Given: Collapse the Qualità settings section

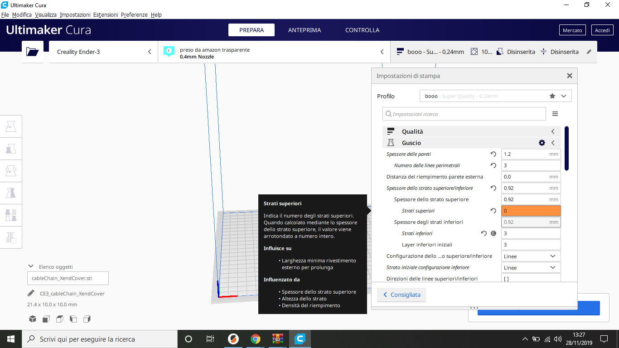Looking at the screenshot, I should tap(553, 131).
